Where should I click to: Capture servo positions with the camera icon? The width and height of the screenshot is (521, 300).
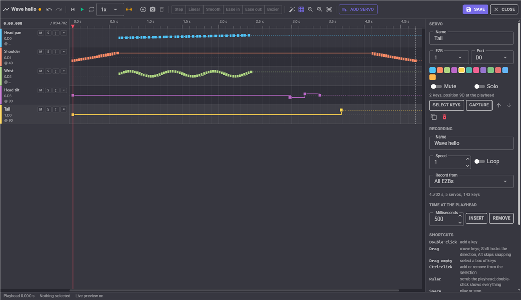point(153,9)
